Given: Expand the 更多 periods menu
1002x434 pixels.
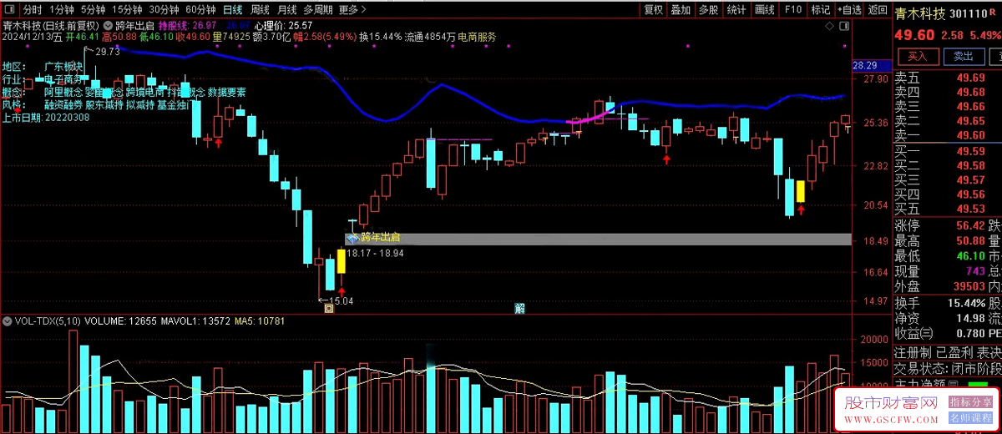Looking at the screenshot, I should point(352,10).
